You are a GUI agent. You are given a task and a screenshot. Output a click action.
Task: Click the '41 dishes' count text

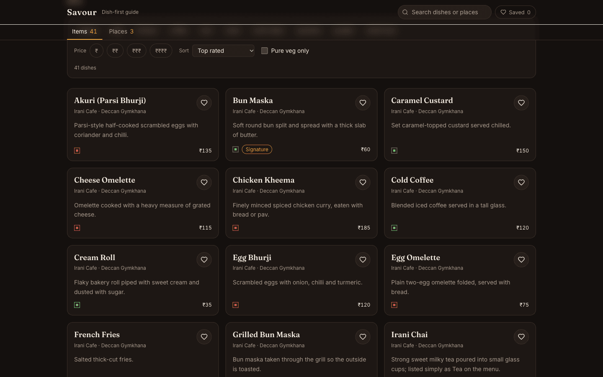(85, 68)
